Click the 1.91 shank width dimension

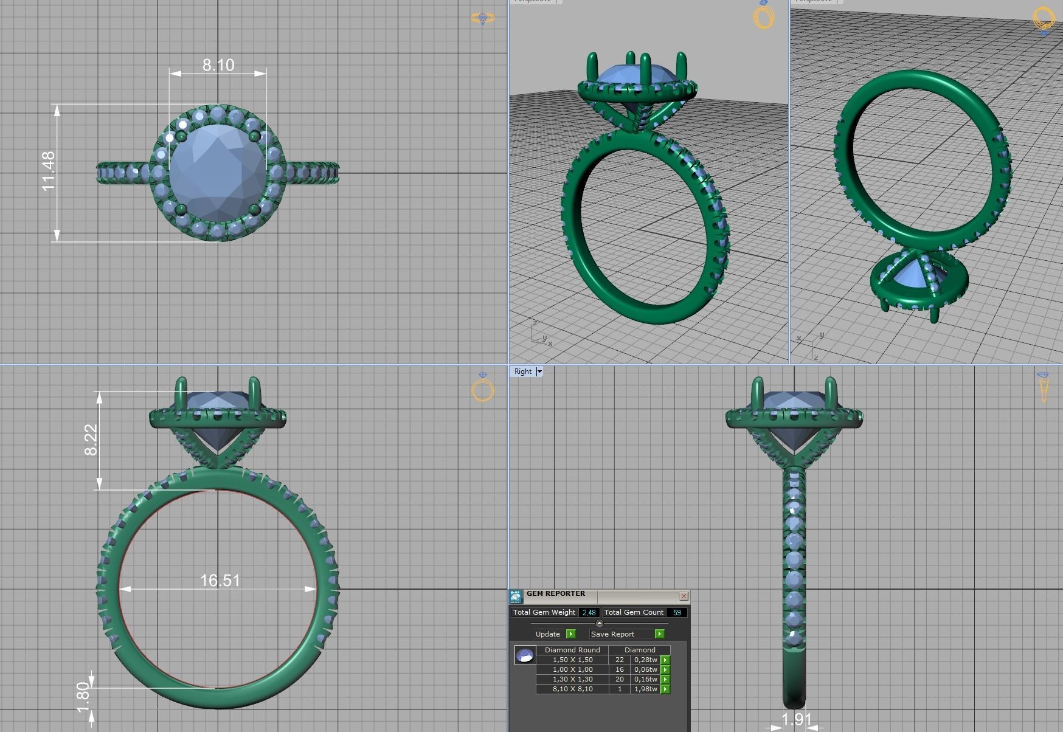pyautogui.click(x=797, y=720)
